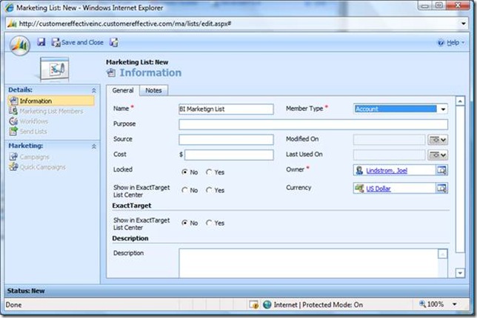Expand the Member Type dropdown
Screen dimensions: 477x318
[x=443, y=109]
